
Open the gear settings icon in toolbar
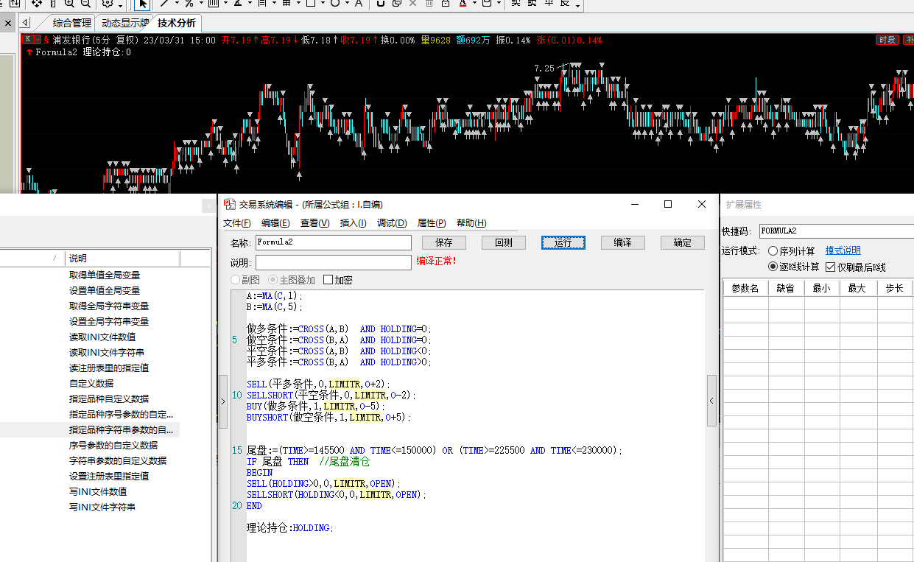pos(108,4)
